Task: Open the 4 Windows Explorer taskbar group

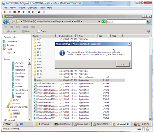Action: pos(44,124)
